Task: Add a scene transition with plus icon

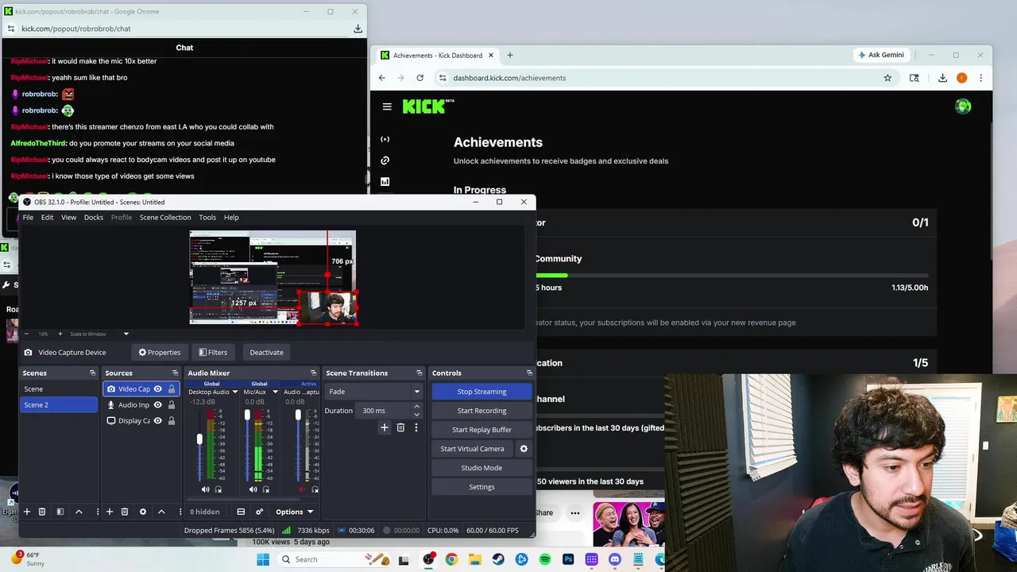Action: point(385,427)
